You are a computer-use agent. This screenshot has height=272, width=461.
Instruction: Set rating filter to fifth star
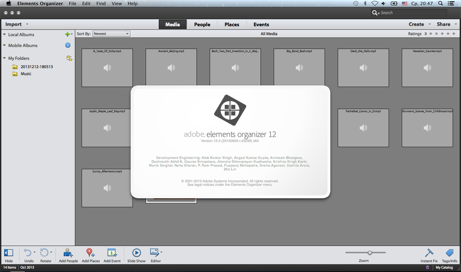[x=454, y=33]
